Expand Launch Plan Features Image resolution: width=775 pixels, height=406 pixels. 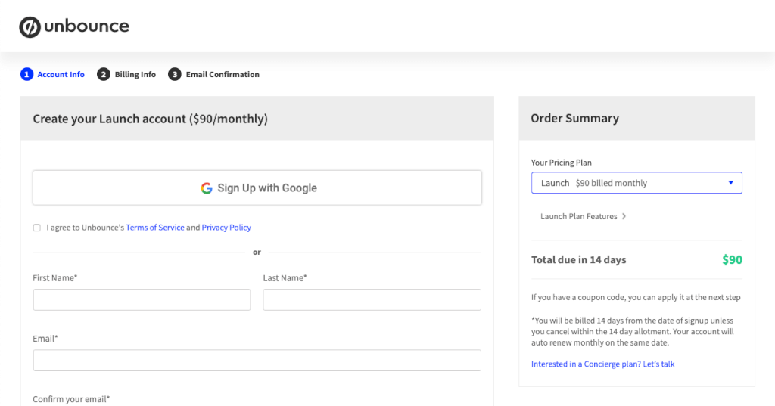click(584, 216)
